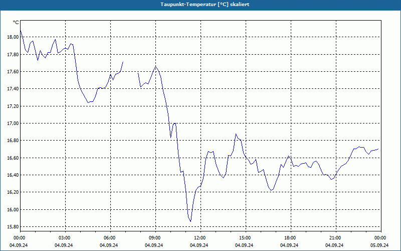
Task: Click the '06:00' time axis label
Action: (x=110, y=238)
